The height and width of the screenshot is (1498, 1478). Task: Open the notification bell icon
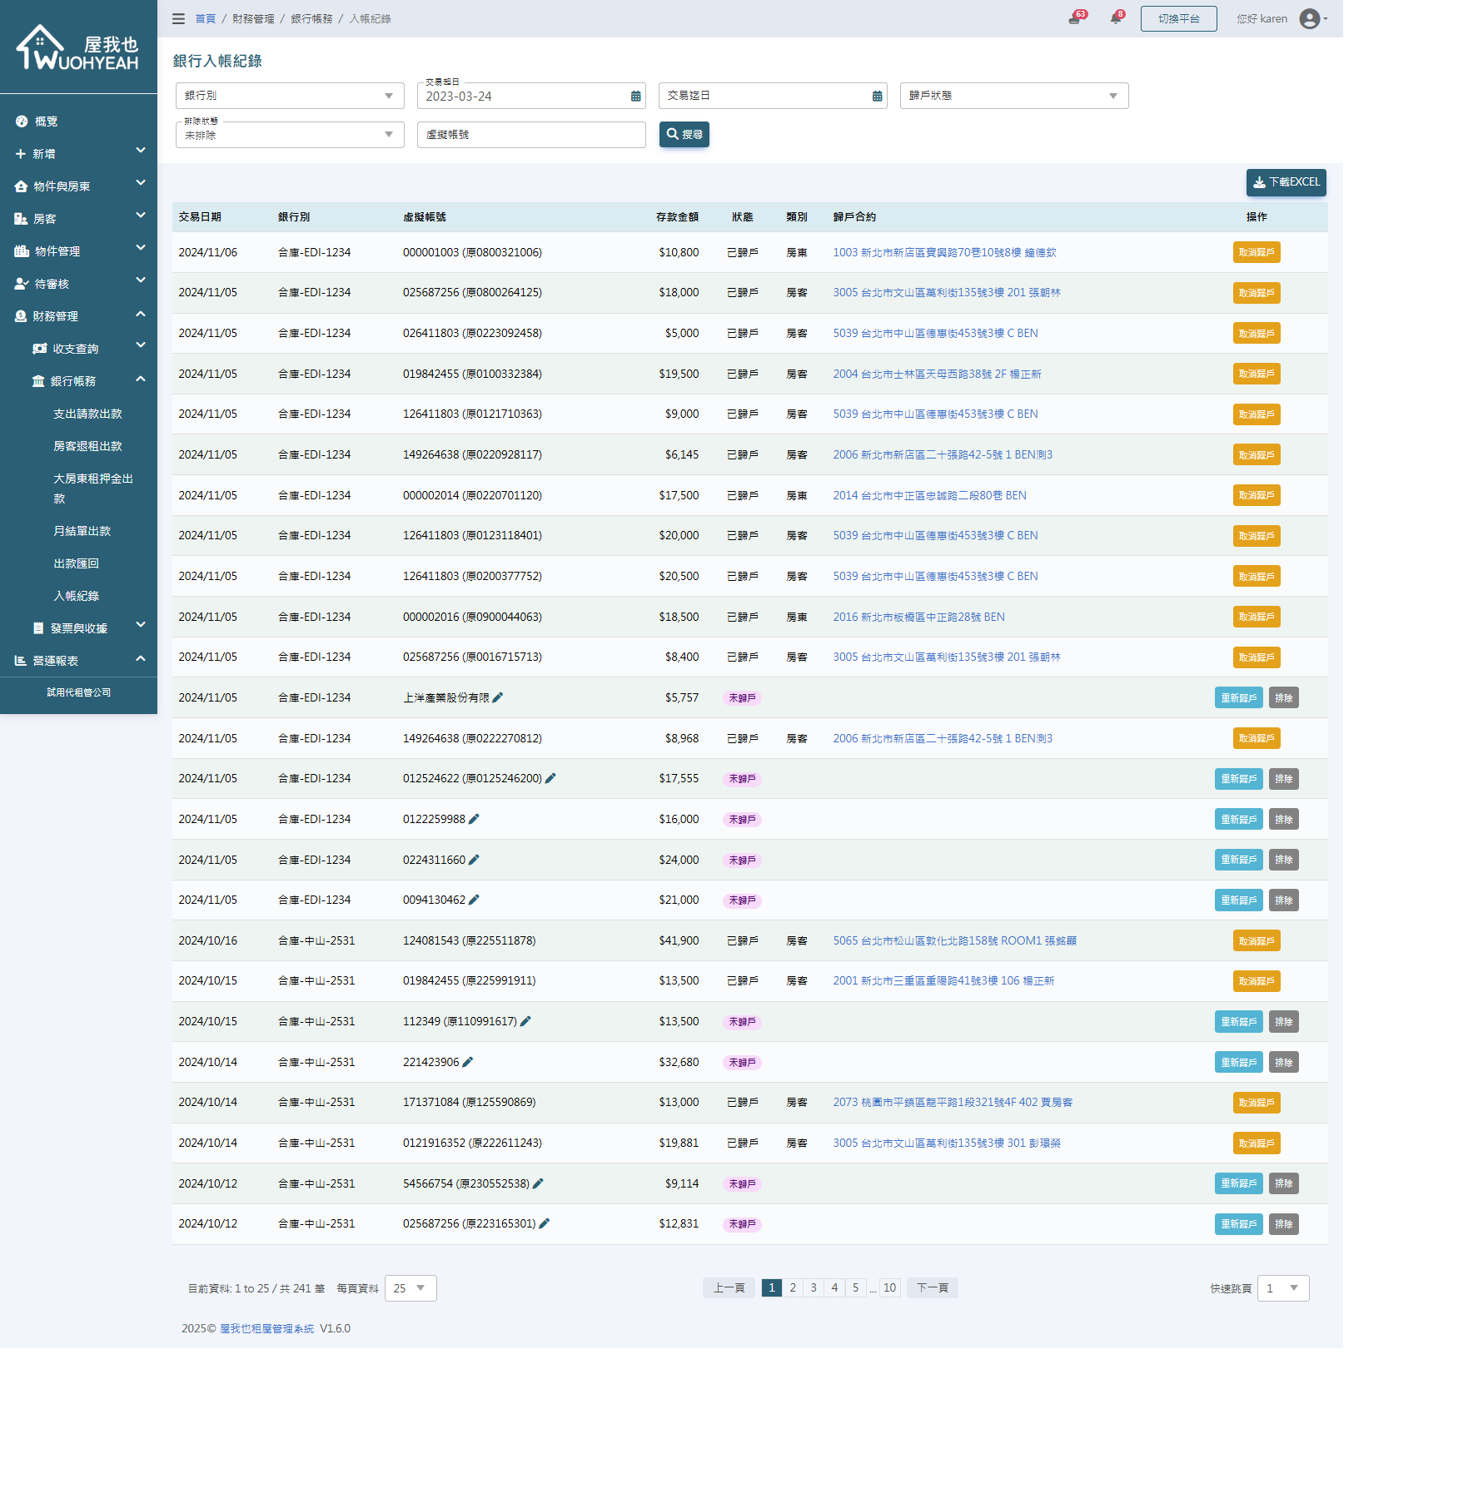1115,18
